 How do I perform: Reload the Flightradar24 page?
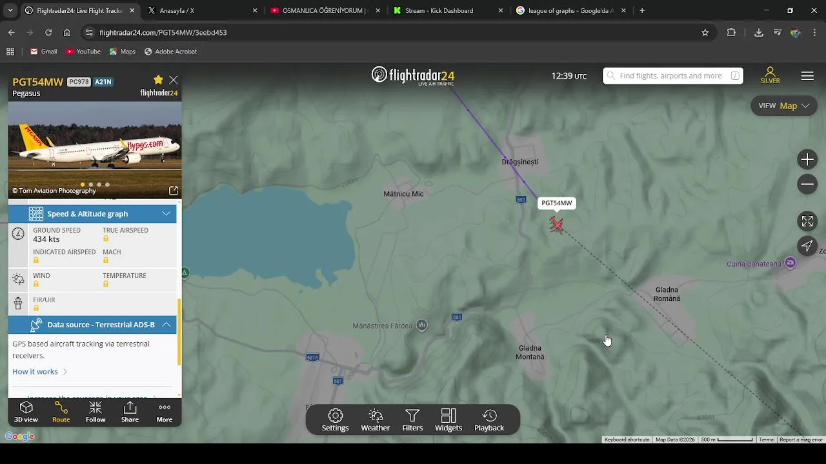[x=48, y=32]
